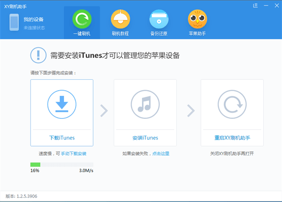This screenshot has width=282, height=202.
Task: Open the 备份还原 tab
Action: coord(159,23)
